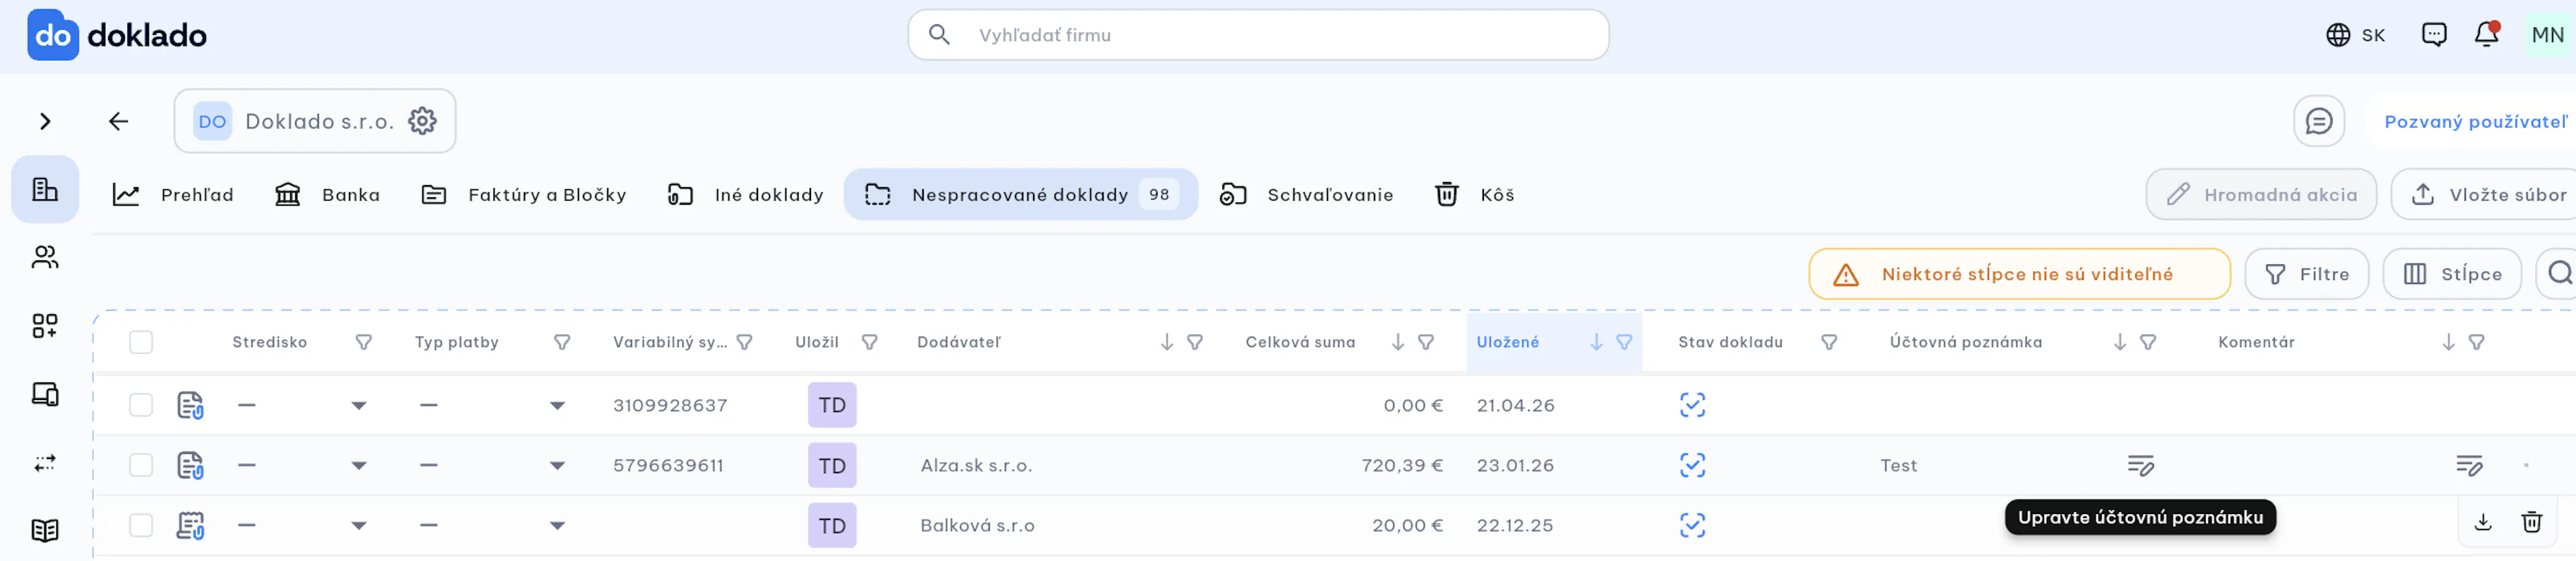The width and height of the screenshot is (2576, 561).
Task: Click the Filtre button
Action: click(x=2306, y=274)
